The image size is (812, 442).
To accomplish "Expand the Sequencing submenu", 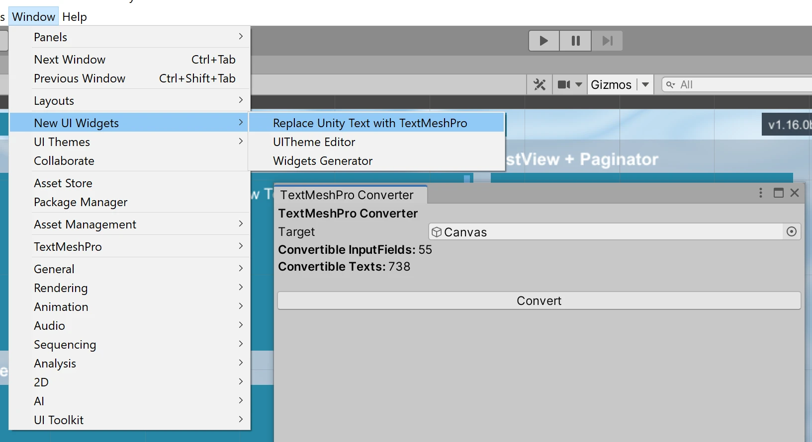I will 130,345.
